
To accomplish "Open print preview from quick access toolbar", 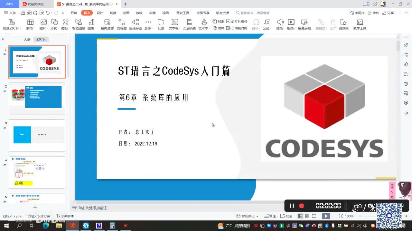I will pyautogui.click(x=41, y=13).
